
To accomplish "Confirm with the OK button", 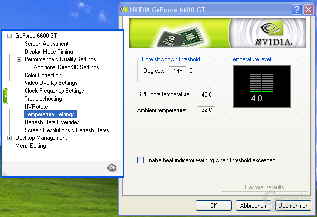I will [x=213, y=206].
